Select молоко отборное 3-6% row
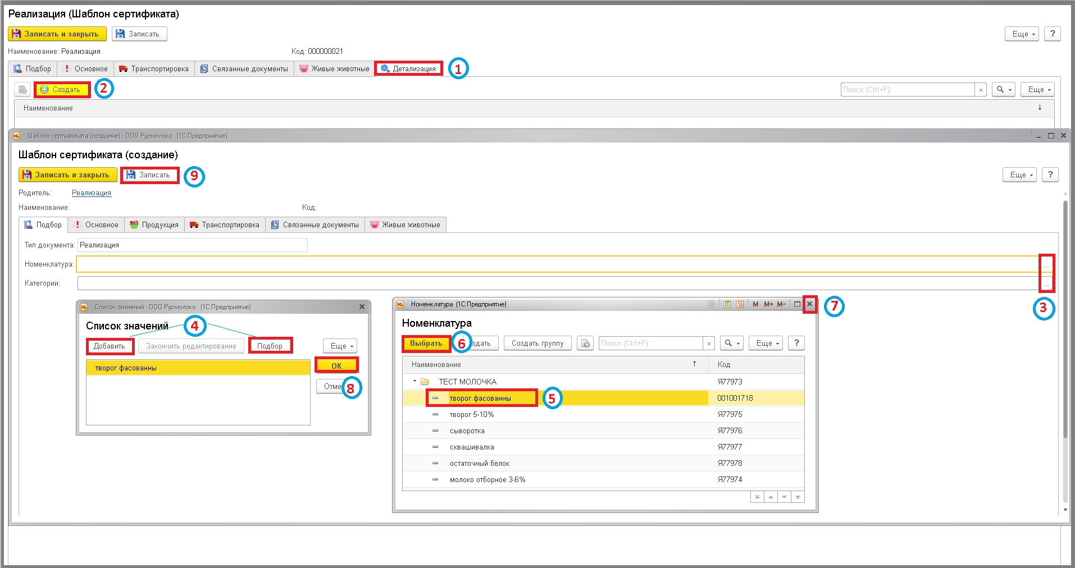This screenshot has width=1075, height=568. tap(603, 479)
